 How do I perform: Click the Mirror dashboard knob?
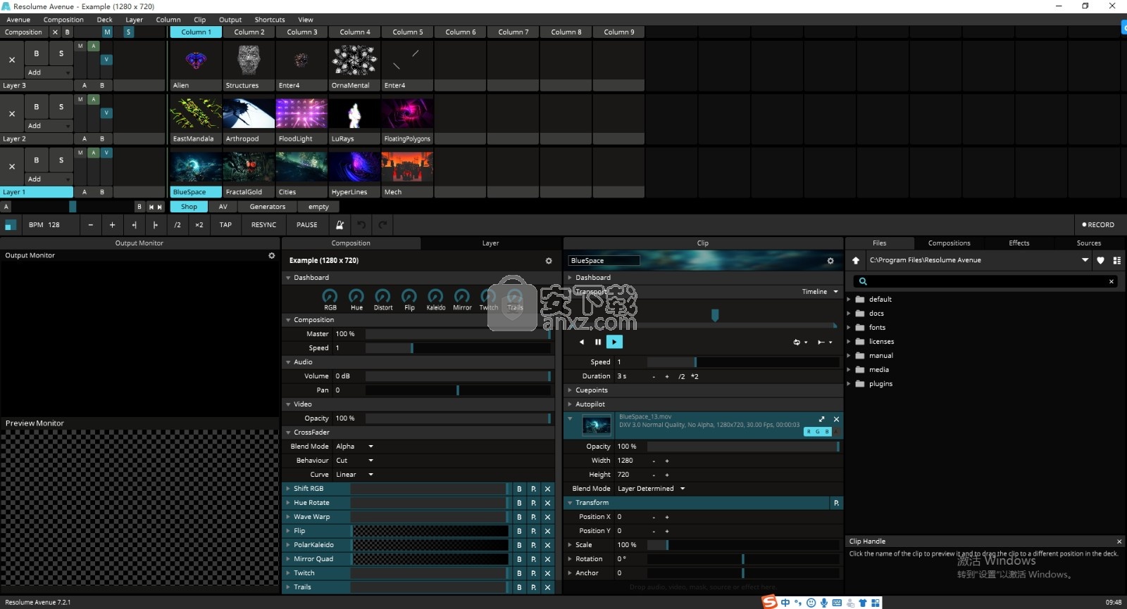(462, 296)
